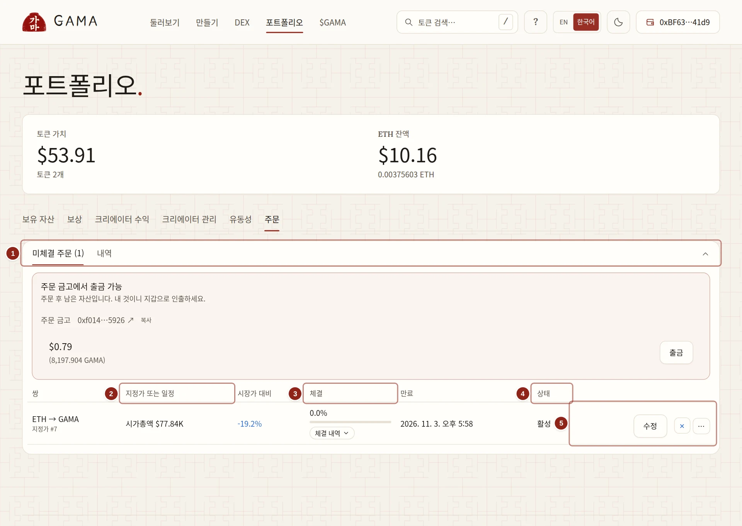Switch language to EN
Screen dimensions: 742x526
click(x=563, y=22)
